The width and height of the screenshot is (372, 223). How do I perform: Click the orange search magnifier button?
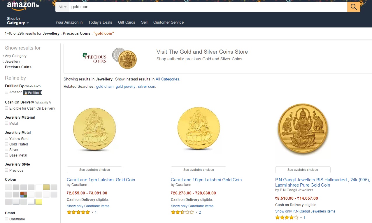pyautogui.click(x=354, y=7)
